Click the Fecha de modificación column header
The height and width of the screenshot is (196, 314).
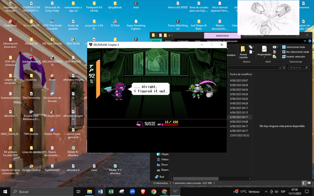tap(240, 74)
